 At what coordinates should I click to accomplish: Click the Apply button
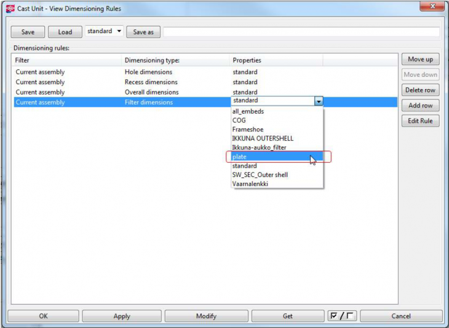click(122, 316)
